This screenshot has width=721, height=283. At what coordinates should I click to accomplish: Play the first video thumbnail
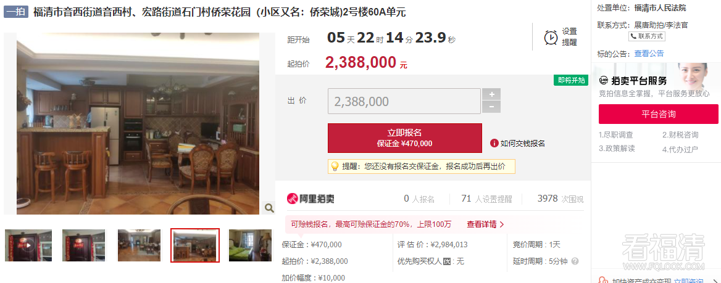tap(28, 245)
